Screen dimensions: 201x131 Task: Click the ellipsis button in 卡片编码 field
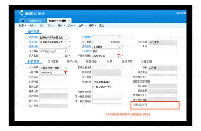(x=66, y=51)
